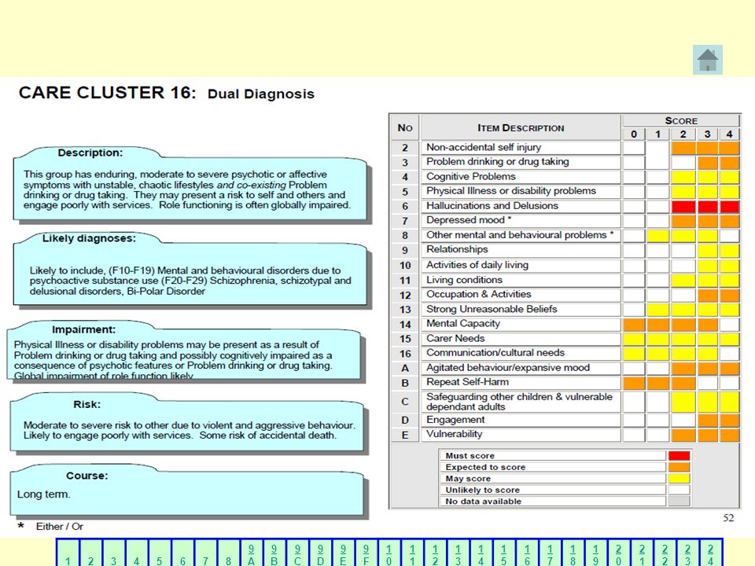The height and width of the screenshot is (566, 755).
Task: Click 'Non-accidental self injury' row text
Action: point(484,147)
